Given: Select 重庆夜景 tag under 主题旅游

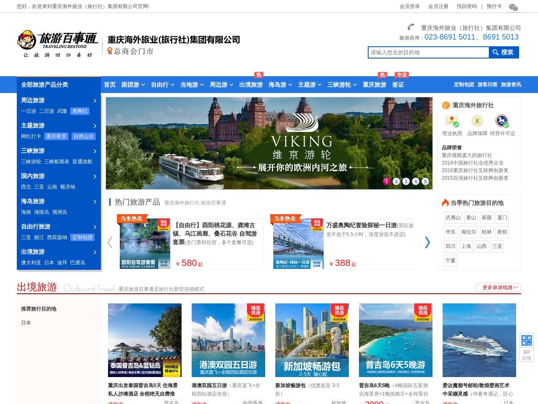Looking at the screenshot, I should (56, 136).
